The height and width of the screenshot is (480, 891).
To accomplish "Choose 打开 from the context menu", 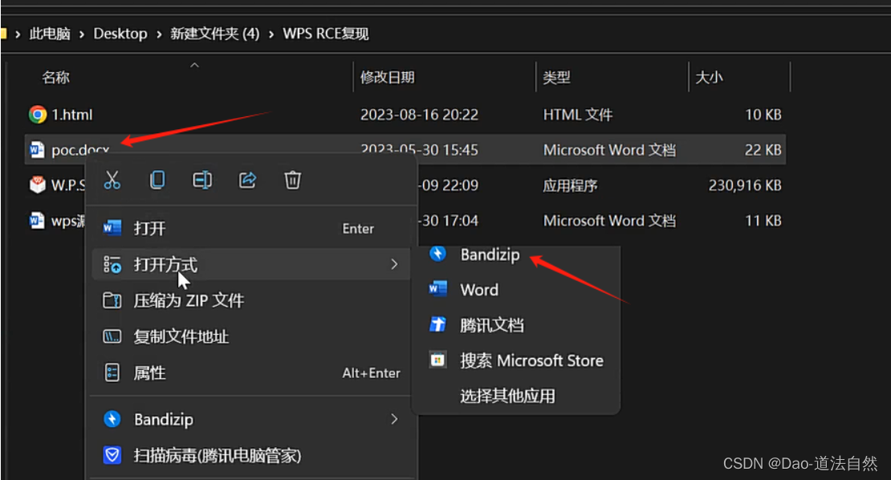I will [x=250, y=228].
